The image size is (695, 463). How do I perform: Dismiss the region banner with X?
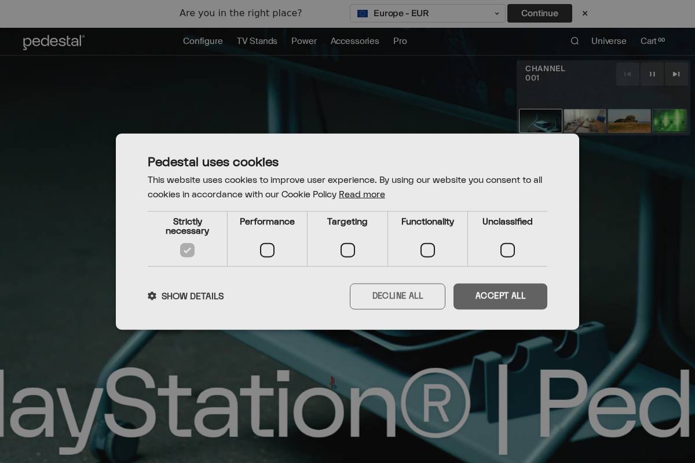click(x=585, y=13)
